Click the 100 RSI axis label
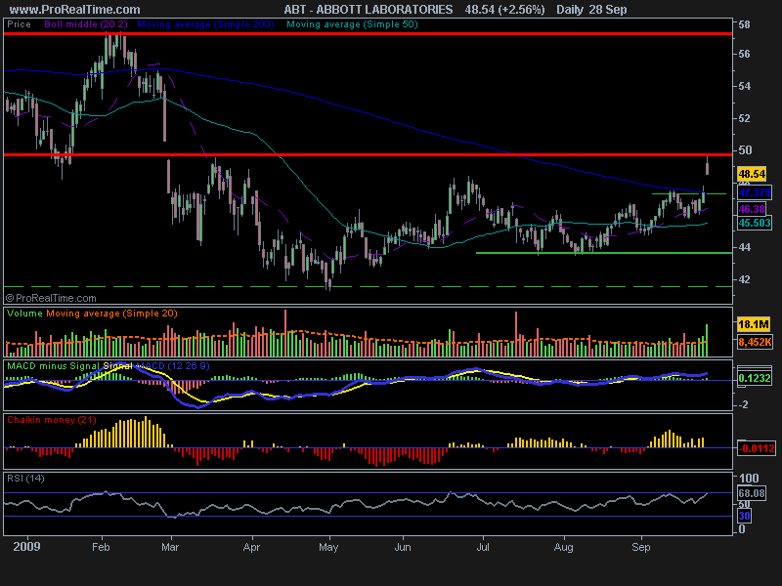Image resolution: width=782 pixels, height=586 pixels. point(748,479)
